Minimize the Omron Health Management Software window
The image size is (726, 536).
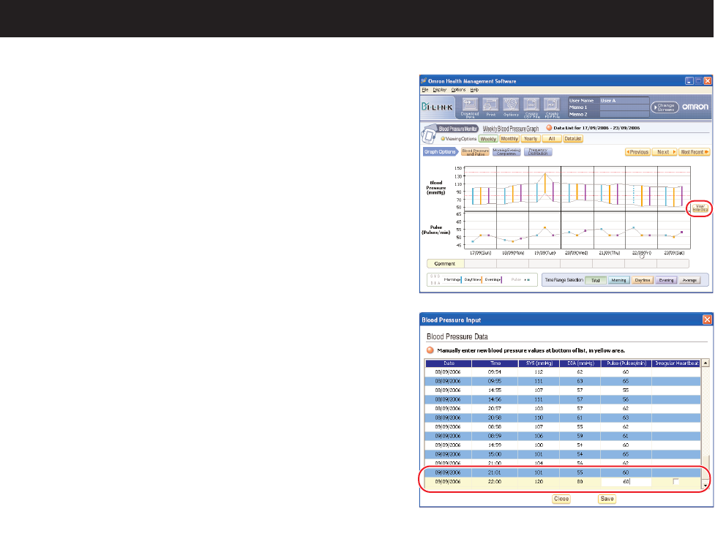tap(689, 80)
